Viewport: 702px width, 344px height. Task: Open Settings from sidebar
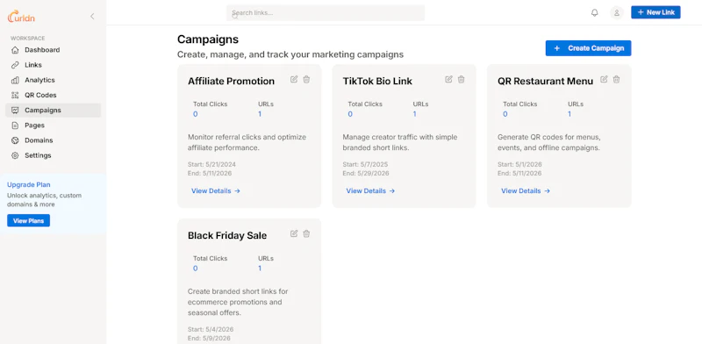pyautogui.click(x=54, y=155)
